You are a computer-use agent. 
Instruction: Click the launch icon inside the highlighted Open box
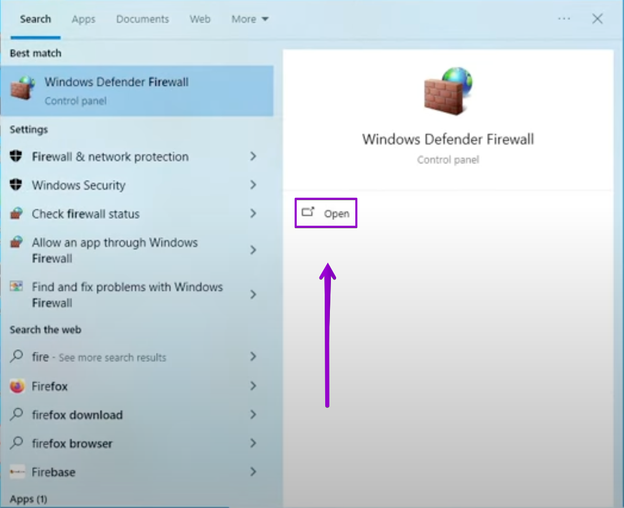pyautogui.click(x=308, y=212)
